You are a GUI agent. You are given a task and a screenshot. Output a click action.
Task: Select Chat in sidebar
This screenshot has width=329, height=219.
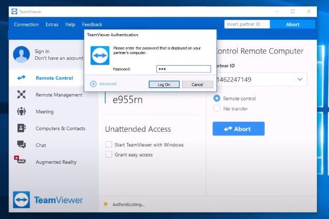pyautogui.click(x=41, y=145)
